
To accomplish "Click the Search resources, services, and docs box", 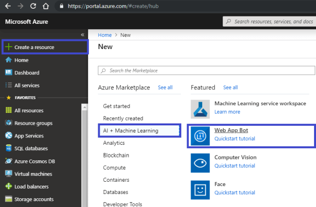I will point(269,21).
